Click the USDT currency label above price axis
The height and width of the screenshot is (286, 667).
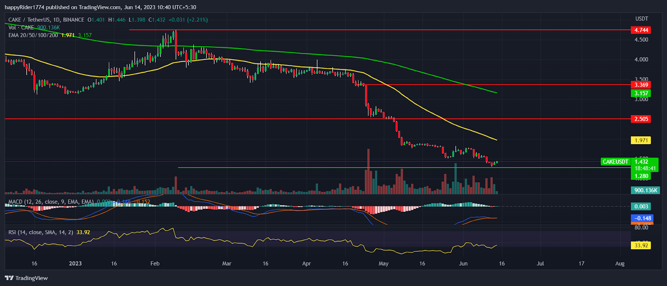pos(642,19)
